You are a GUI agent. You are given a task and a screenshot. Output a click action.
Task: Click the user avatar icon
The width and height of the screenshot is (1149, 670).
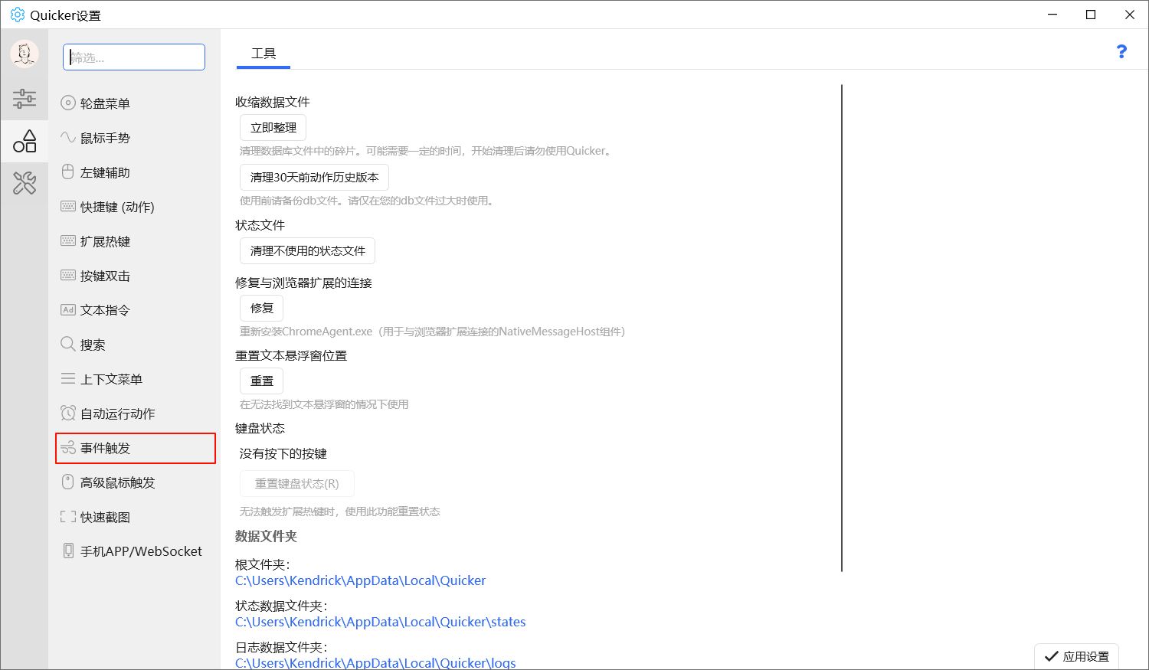(x=25, y=54)
